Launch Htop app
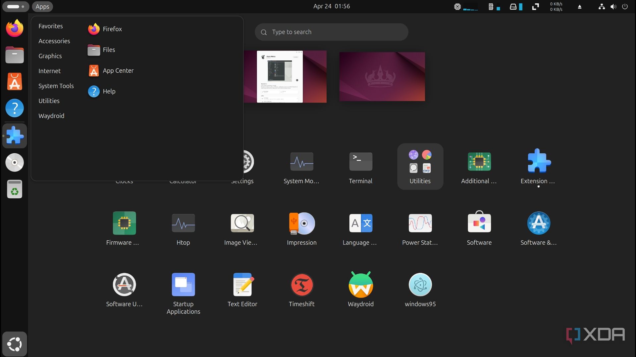The height and width of the screenshot is (357, 636). pos(183,228)
